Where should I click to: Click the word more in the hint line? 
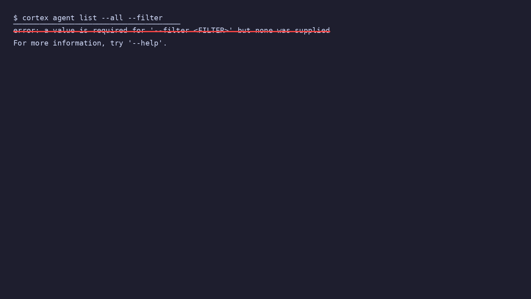40,43
